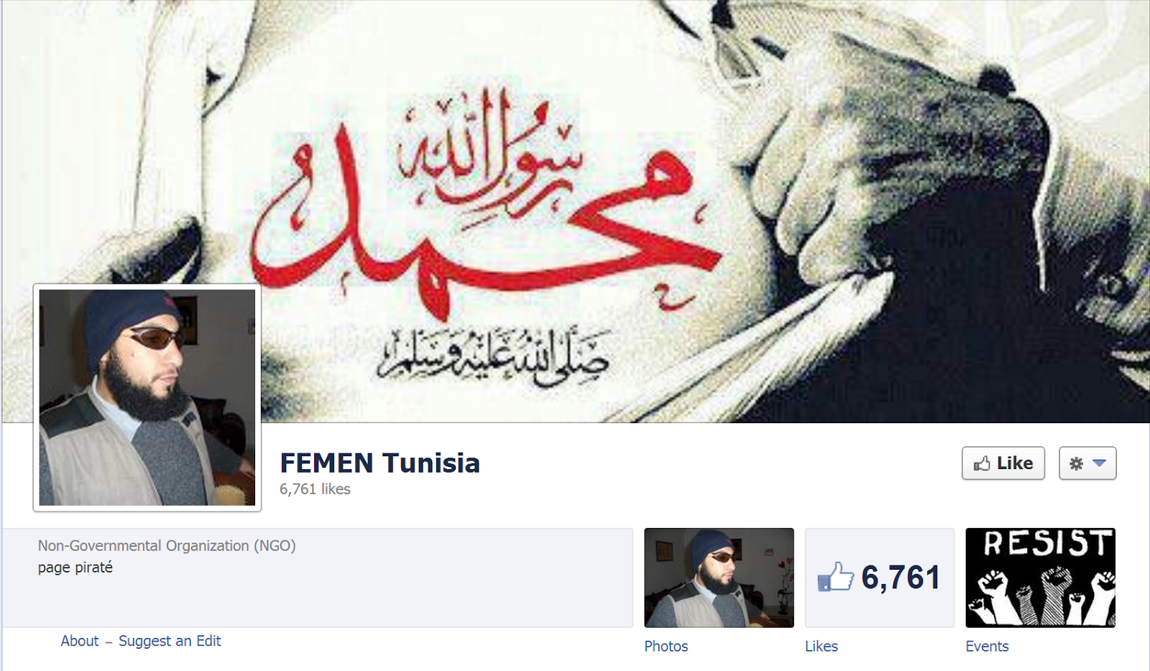Open the Likes tab label
The height and width of the screenshot is (671, 1150).
click(822, 646)
